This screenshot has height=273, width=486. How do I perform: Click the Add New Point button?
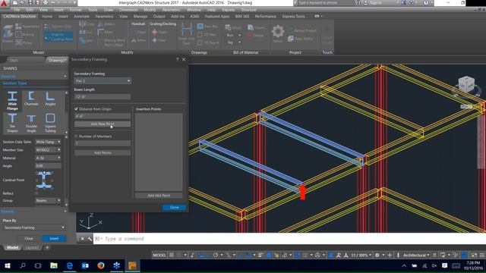coord(103,124)
